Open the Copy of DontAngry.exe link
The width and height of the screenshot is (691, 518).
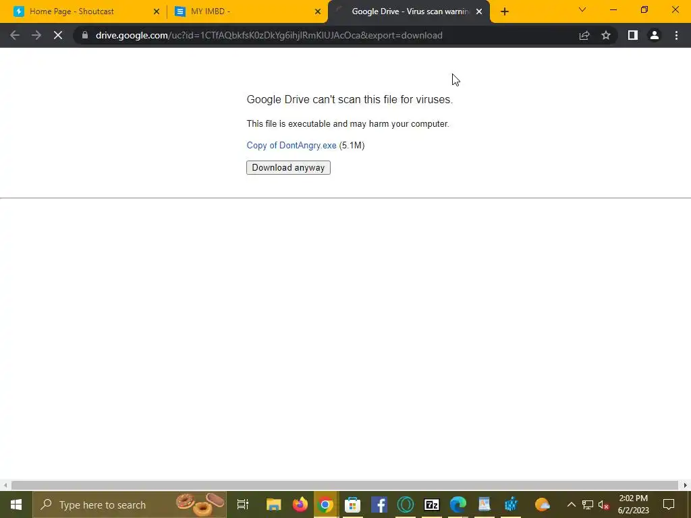[292, 146]
